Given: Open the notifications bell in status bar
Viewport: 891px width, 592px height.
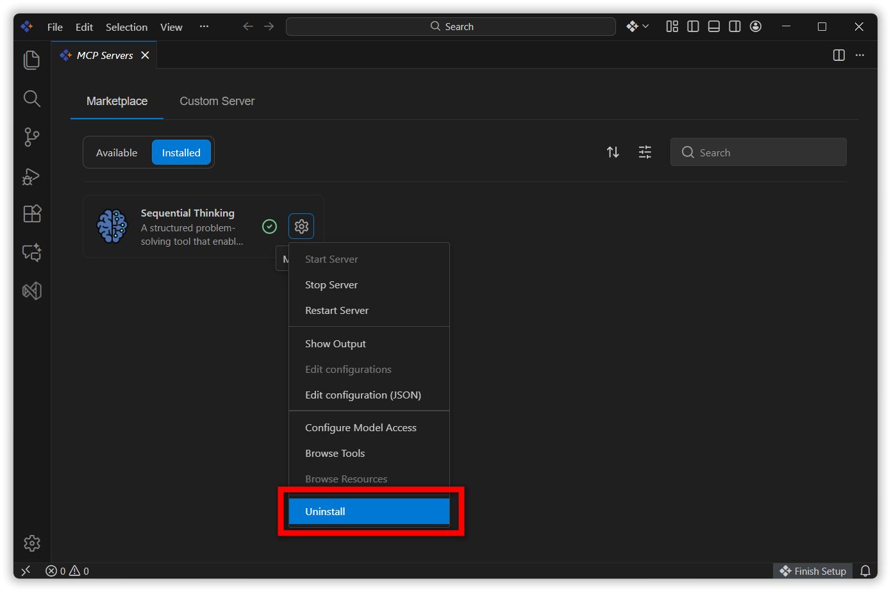Looking at the screenshot, I should 865,571.
